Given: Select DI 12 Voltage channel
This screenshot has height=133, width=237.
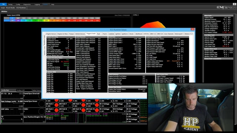Looking at the screenshot, I should [133, 110].
